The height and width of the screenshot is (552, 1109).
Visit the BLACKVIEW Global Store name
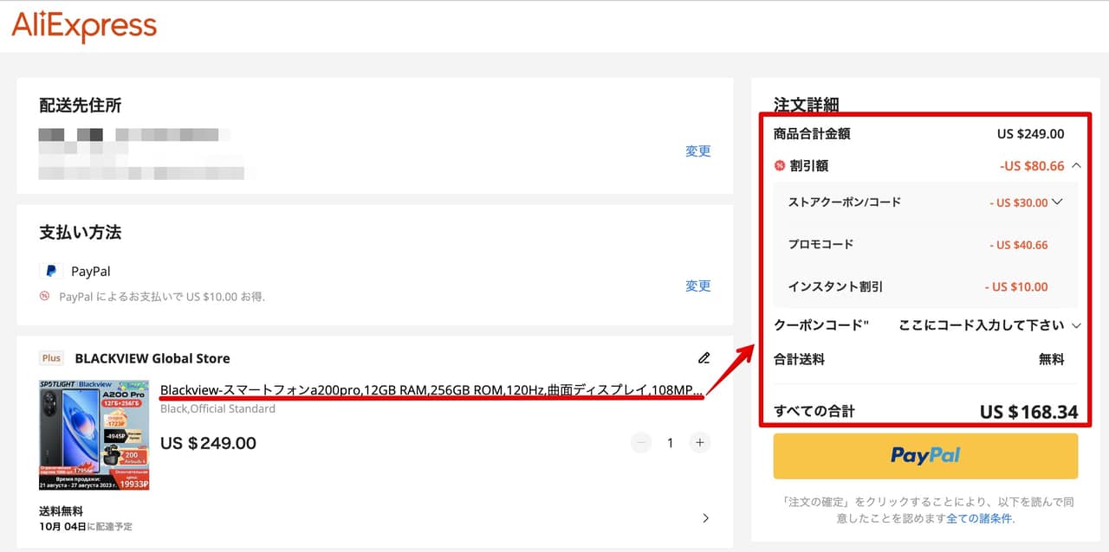point(152,358)
